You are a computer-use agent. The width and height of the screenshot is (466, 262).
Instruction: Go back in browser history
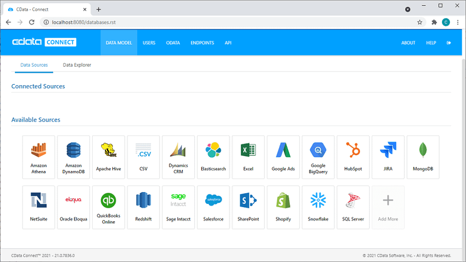[x=9, y=22]
